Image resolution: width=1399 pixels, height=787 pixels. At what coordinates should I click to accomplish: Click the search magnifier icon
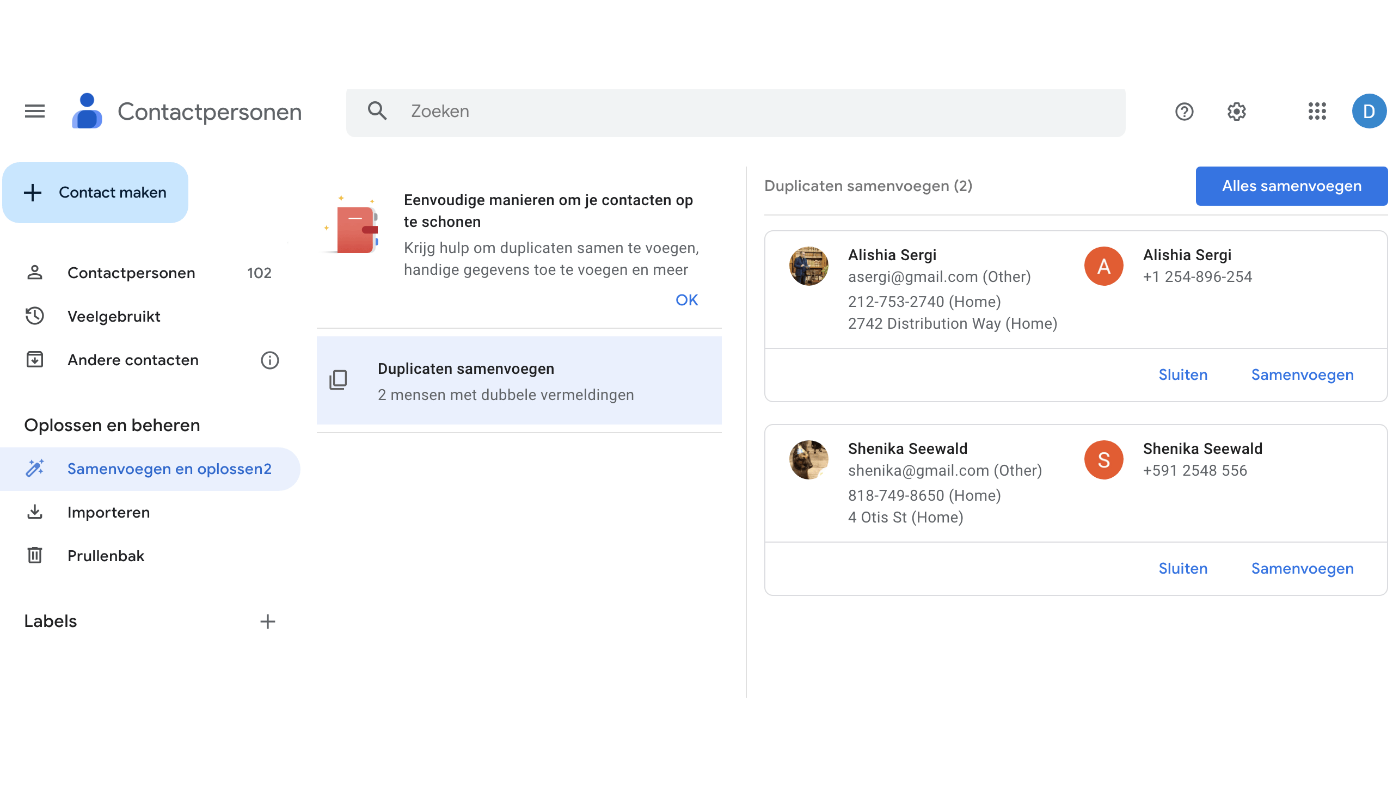coord(377,111)
